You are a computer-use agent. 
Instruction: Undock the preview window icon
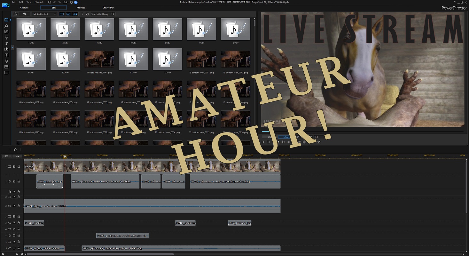[318, 142]
